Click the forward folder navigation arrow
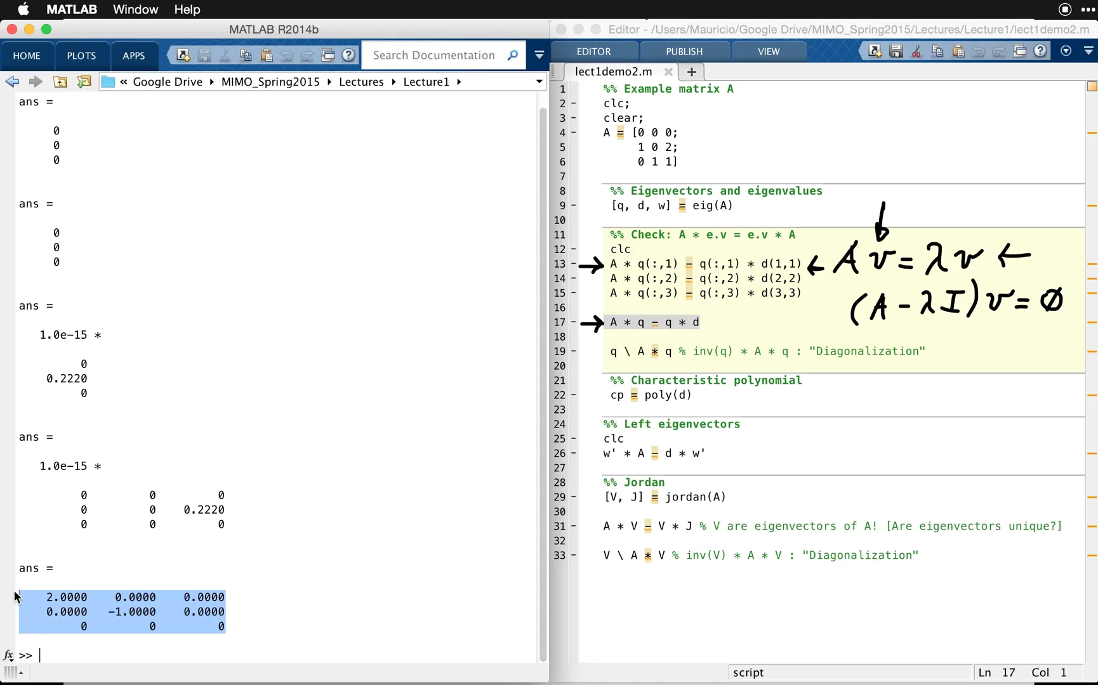 [36, 81]
